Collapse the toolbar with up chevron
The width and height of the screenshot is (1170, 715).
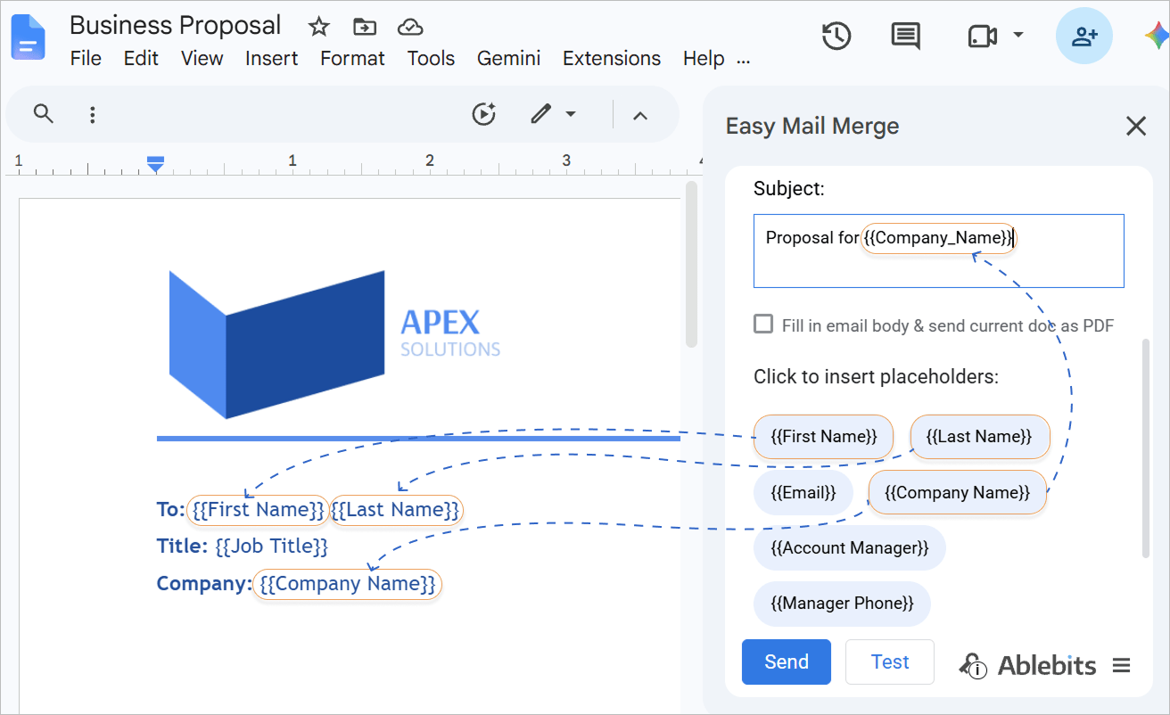coord(640,115)
